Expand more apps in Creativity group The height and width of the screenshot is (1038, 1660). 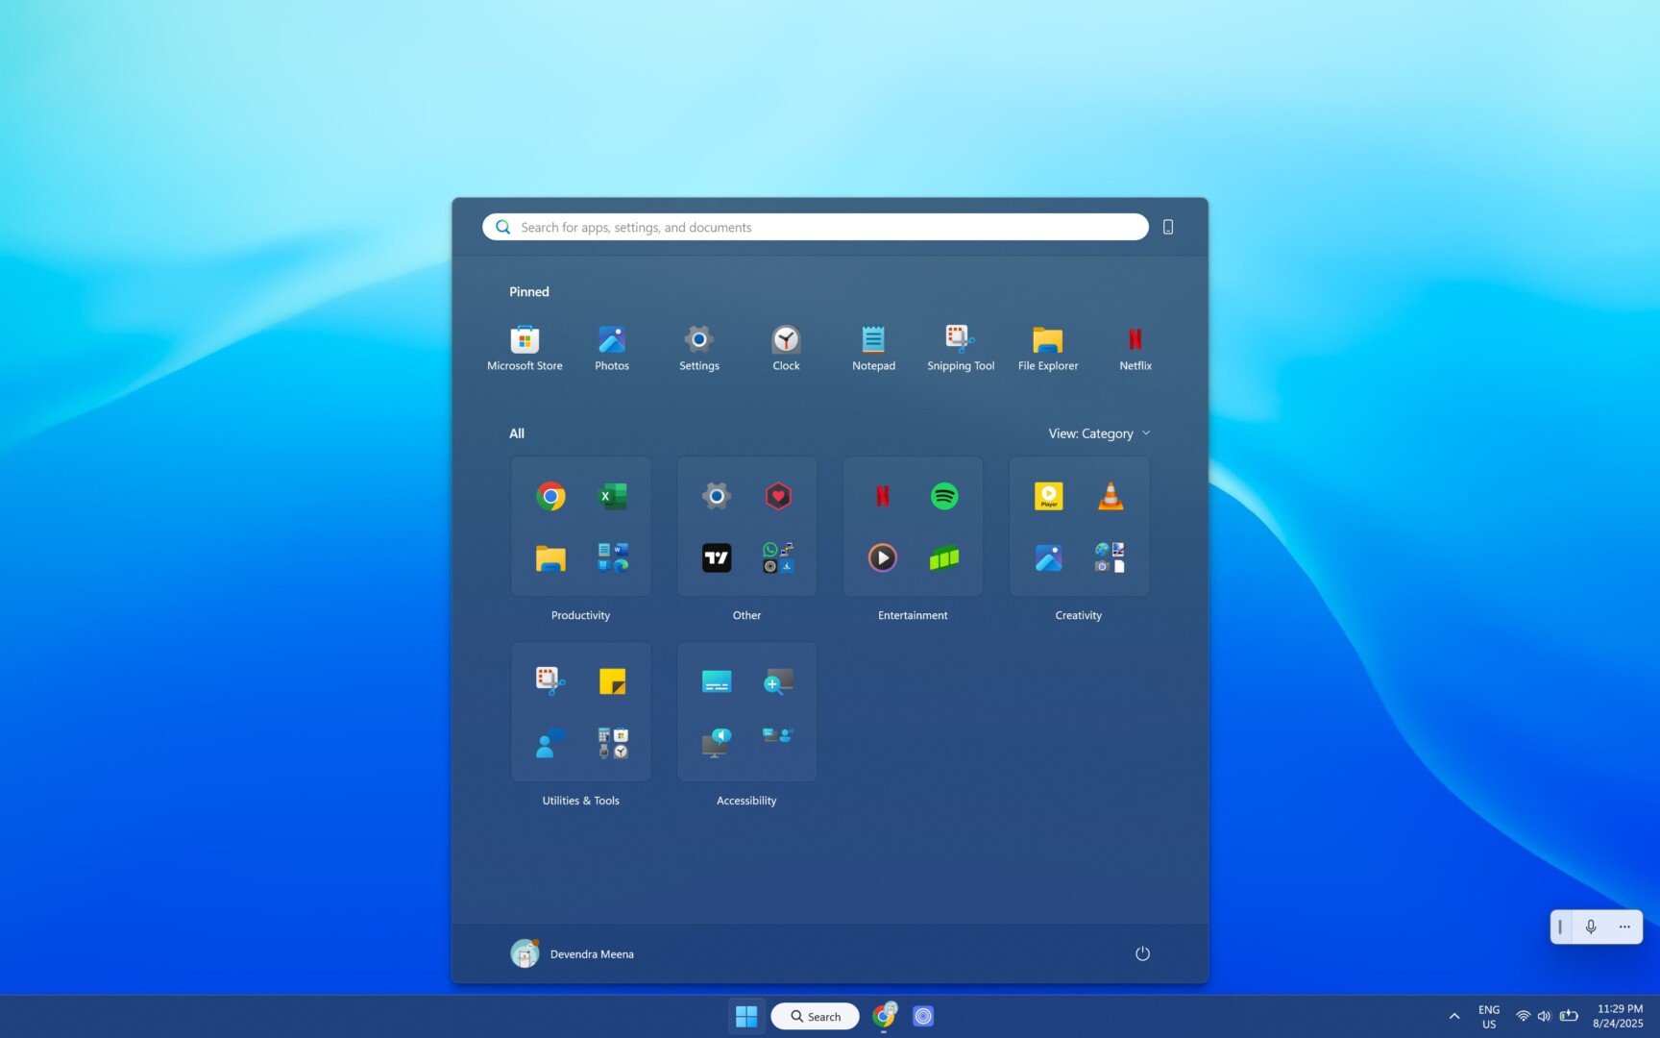click(1111, 557)
